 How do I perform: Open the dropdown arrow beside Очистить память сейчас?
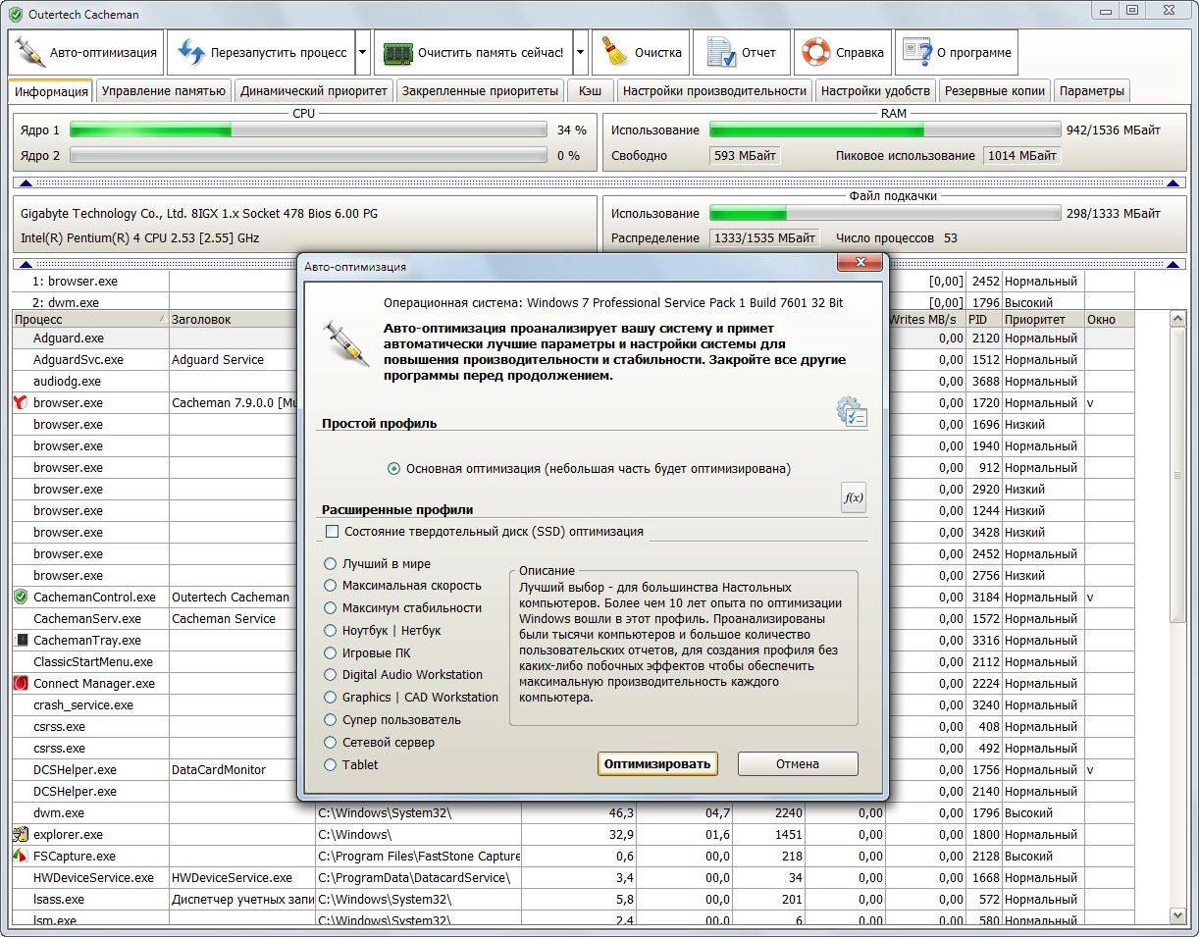tap(580, 52)
